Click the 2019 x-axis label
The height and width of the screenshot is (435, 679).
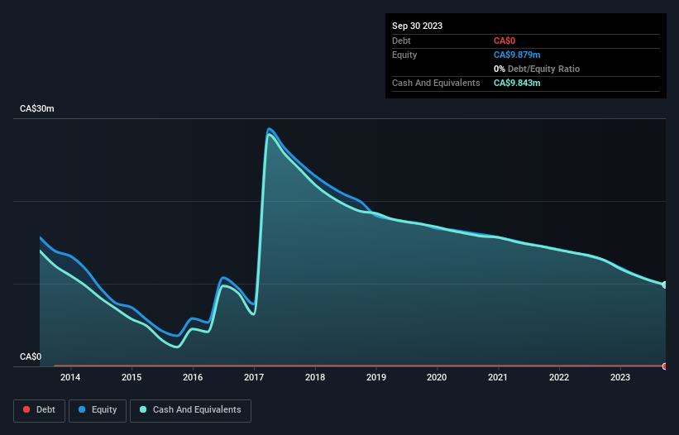375,377
